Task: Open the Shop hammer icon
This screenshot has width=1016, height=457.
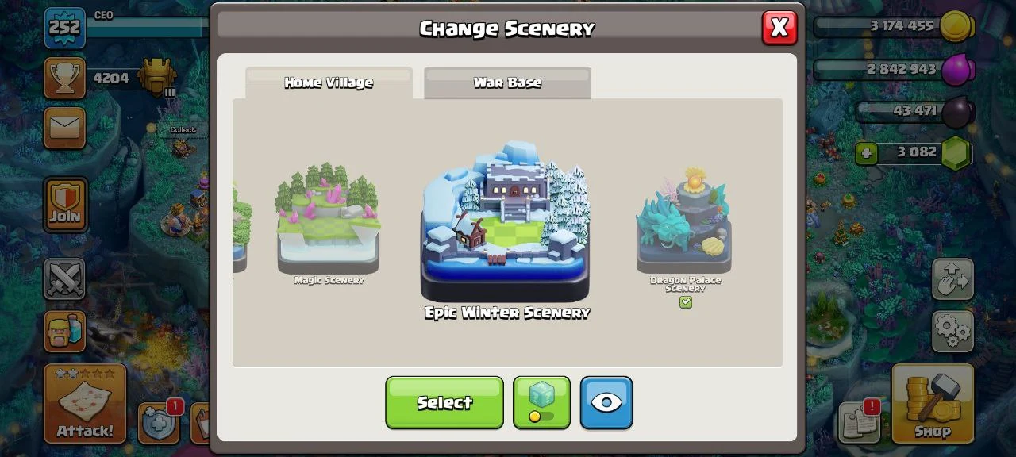Action: coord(933,404)
